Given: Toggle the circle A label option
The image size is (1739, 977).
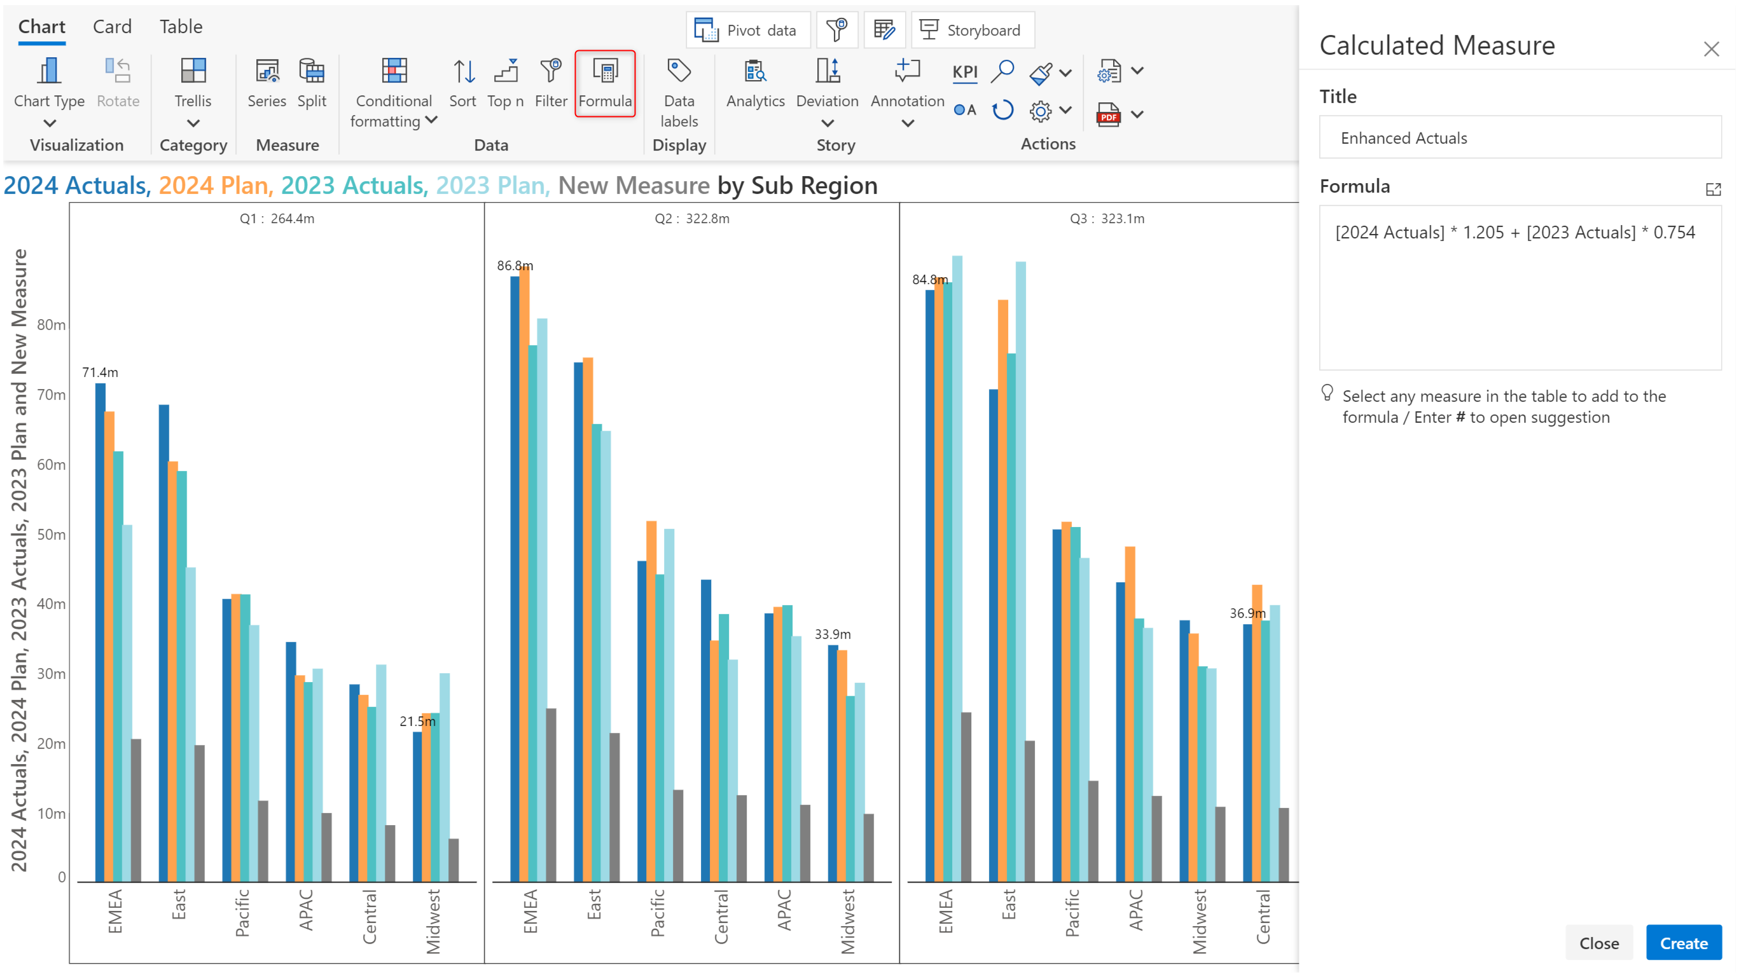Looking at the screenshot, I should point(965,110).
